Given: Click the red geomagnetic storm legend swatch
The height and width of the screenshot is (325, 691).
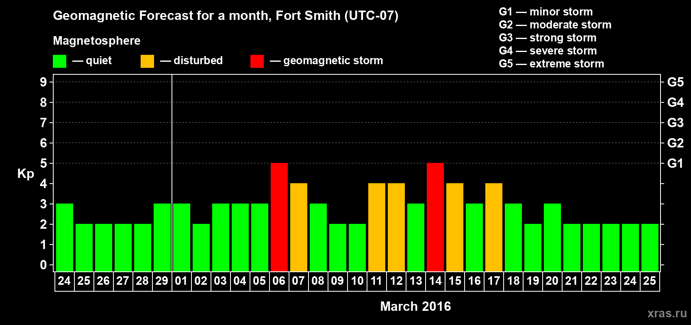Looking at the screenshot, I should pos(257,61).
